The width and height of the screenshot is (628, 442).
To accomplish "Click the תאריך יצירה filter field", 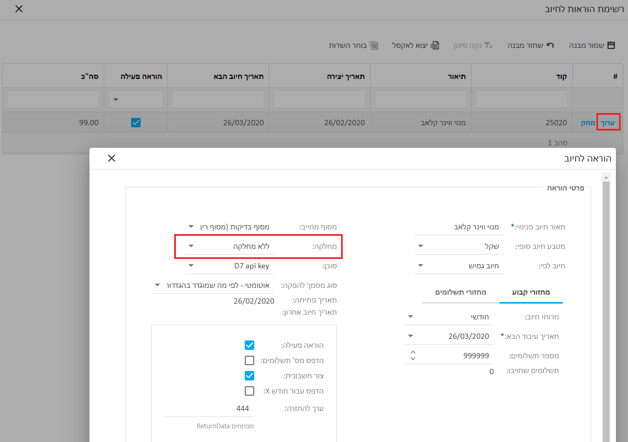I will 320,99.
